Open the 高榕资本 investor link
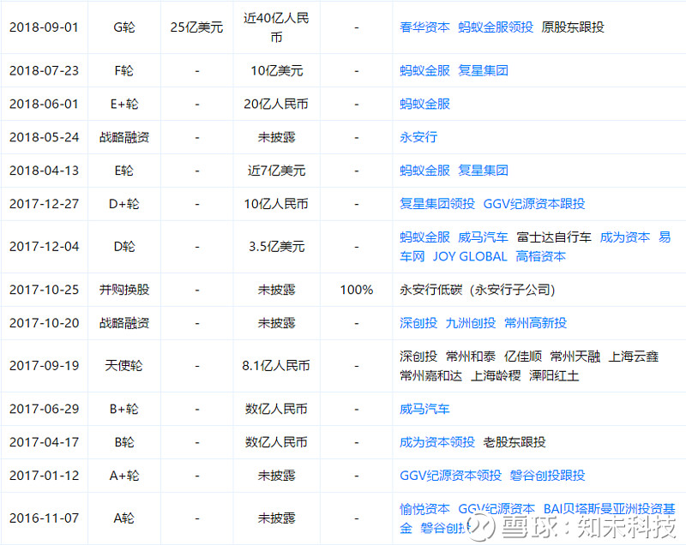 pyautogui.click(x=541, y=256)
